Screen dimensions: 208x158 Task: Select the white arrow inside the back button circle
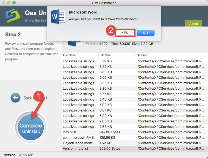point(16,97)
